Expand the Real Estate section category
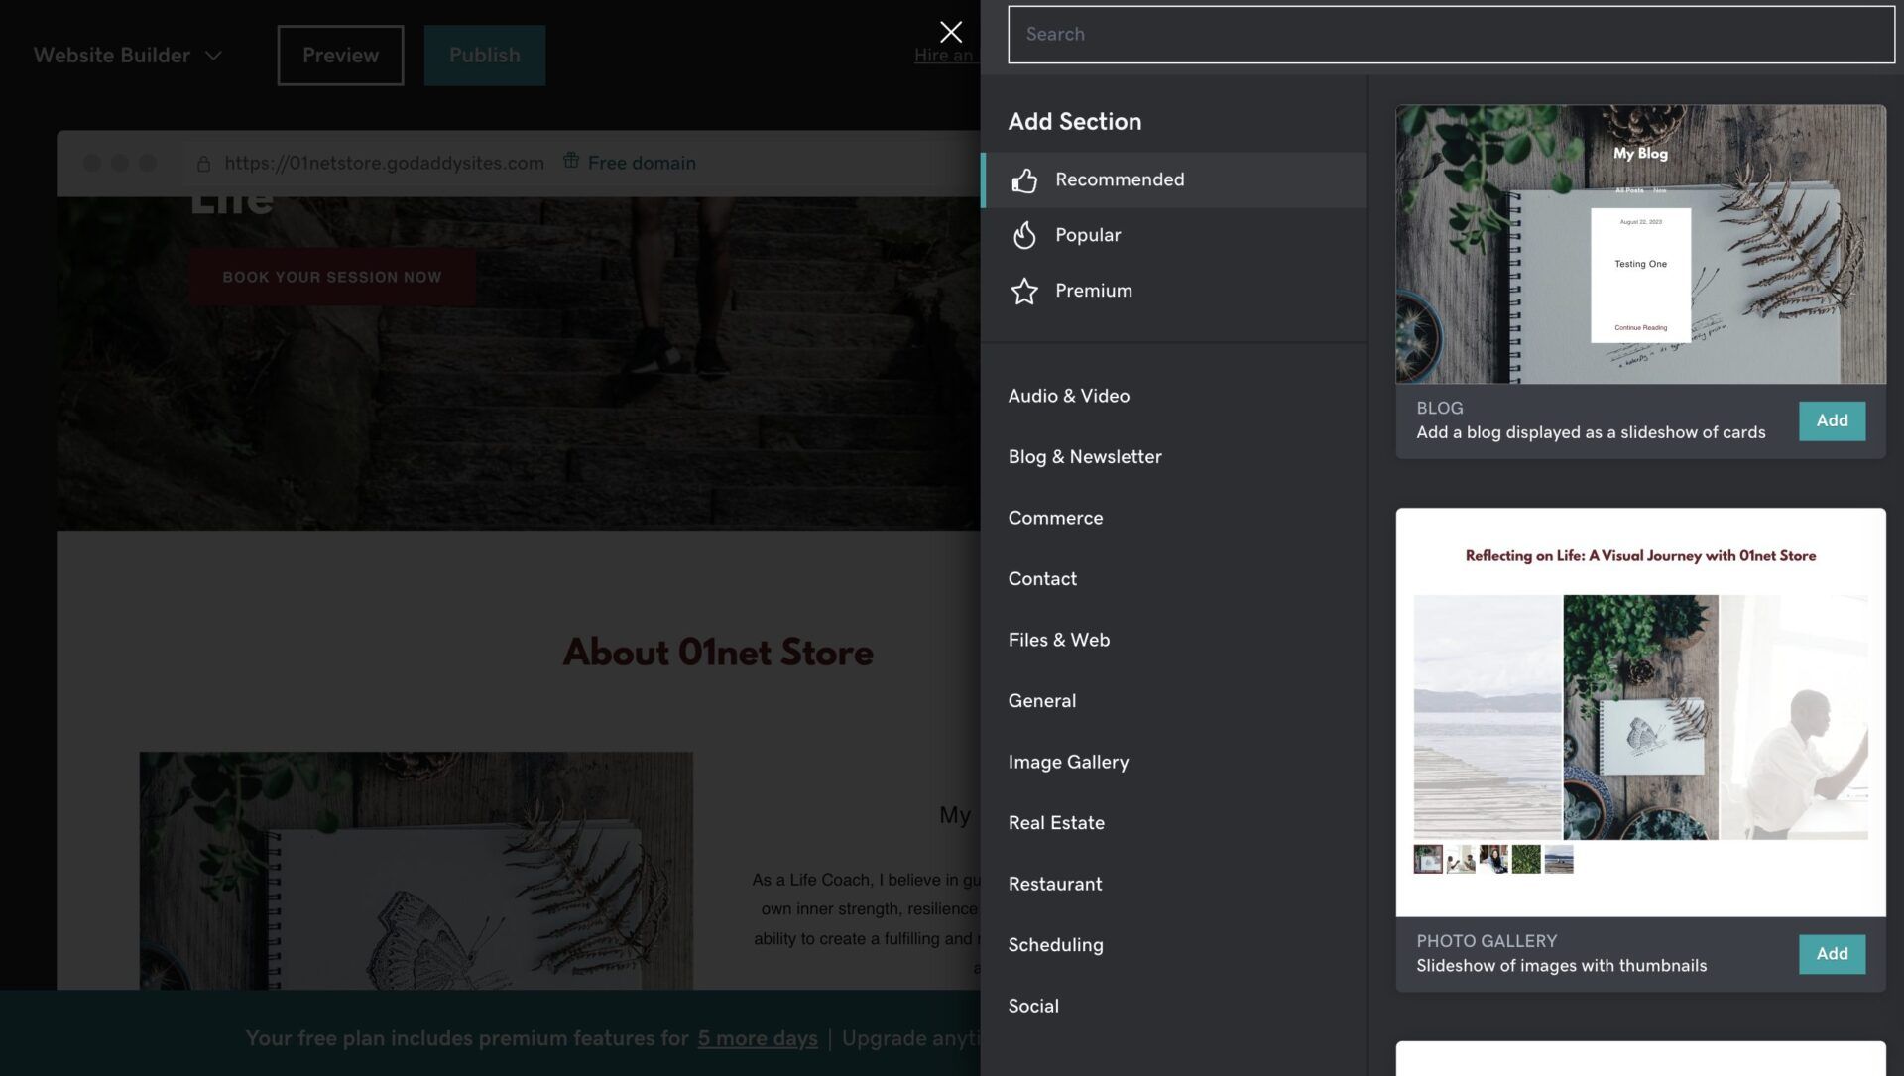The height and width of the screenshot is (1076, 1904). 1055,821
